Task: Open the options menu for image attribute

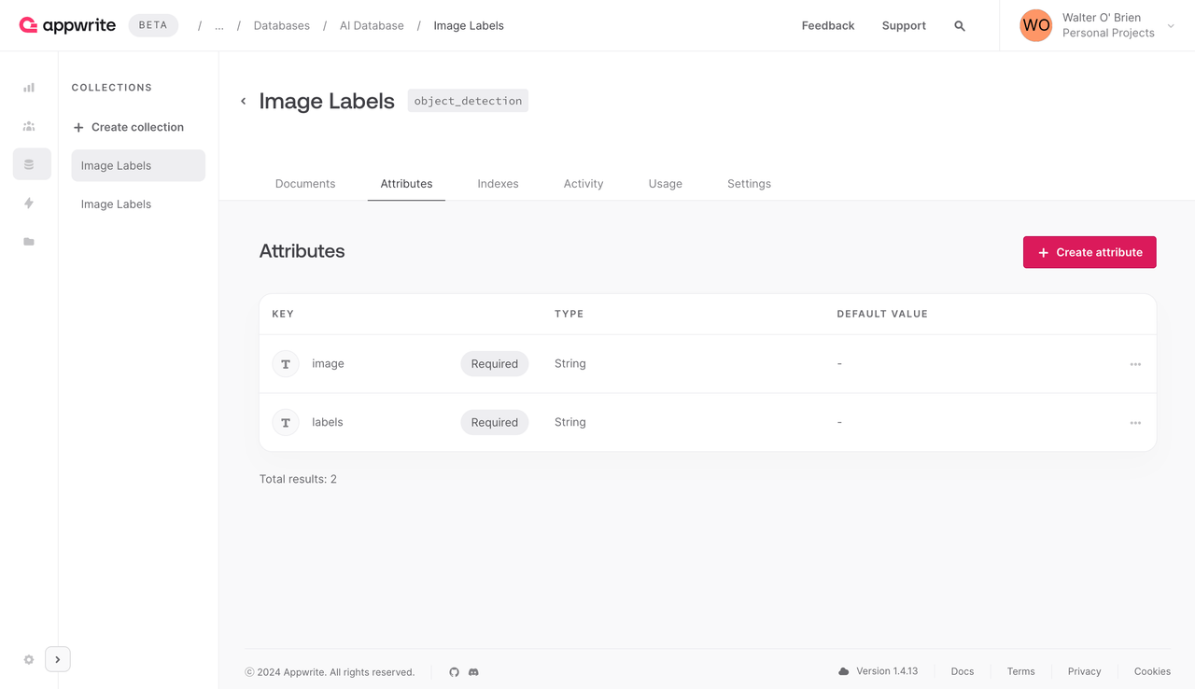Action: 1135,364
